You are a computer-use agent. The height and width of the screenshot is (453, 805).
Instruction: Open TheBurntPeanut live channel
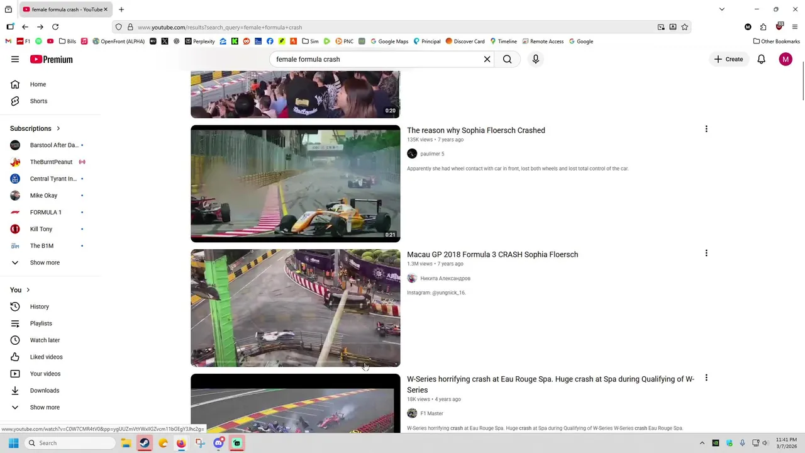[x=50, y=162]
